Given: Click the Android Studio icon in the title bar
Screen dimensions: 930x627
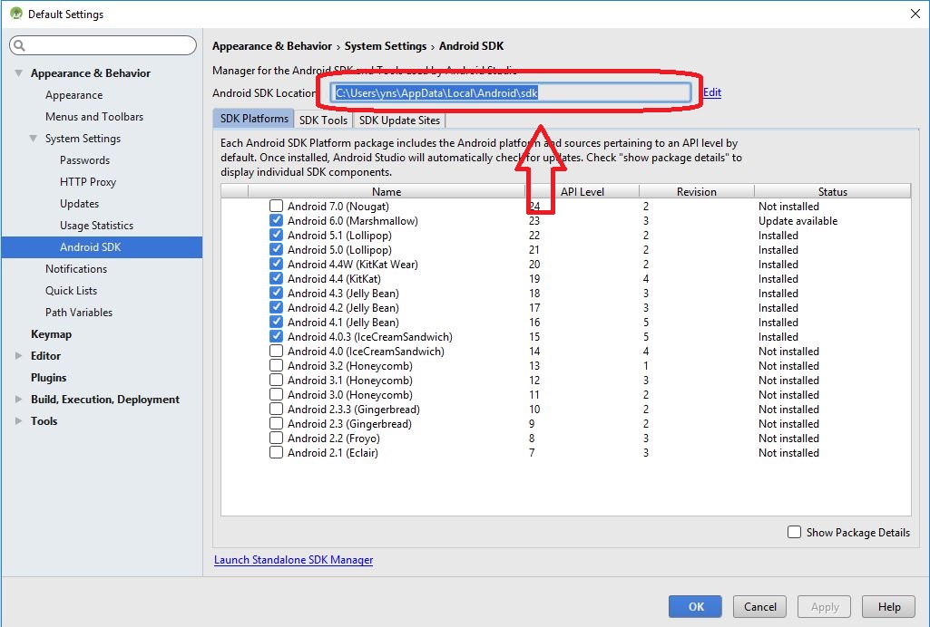Looking at the screenshot, I should point(16,13).
